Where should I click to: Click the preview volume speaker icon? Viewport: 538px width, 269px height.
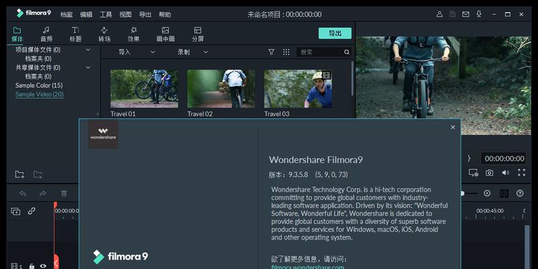pos(506,172)
